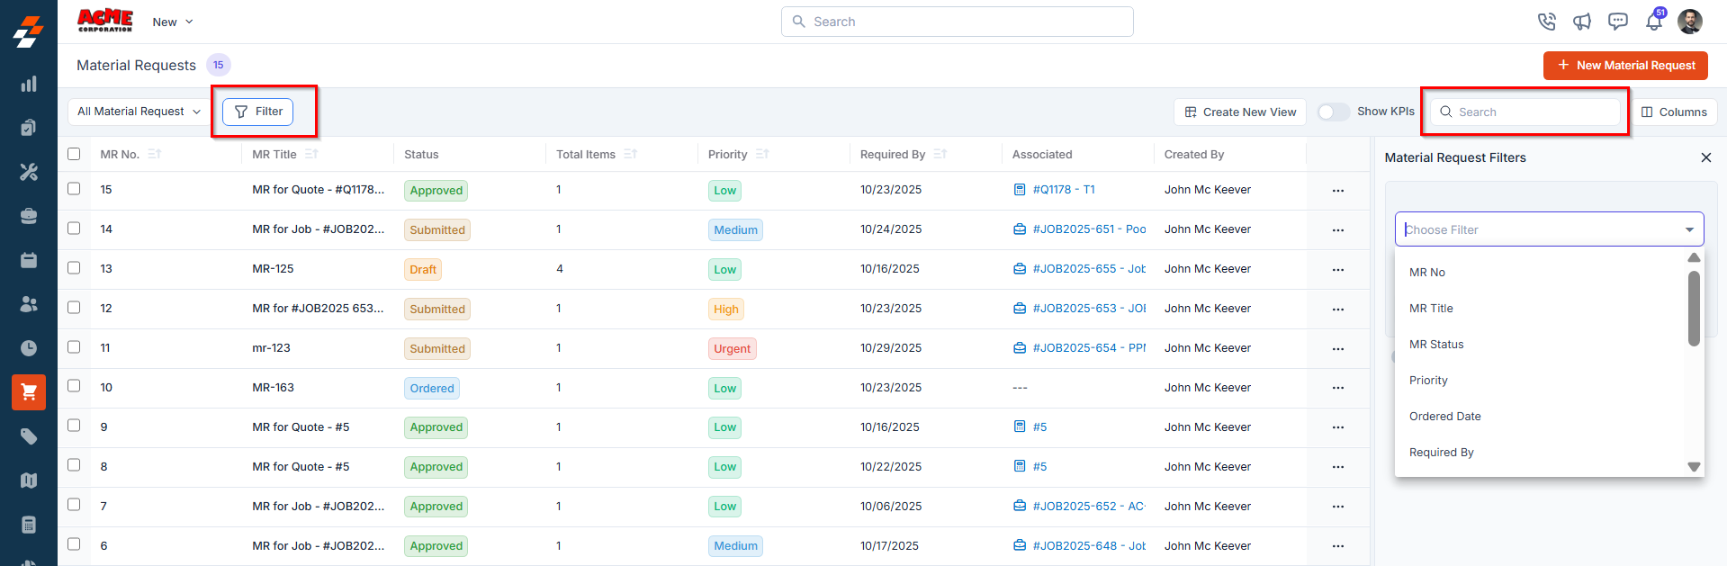Open the chat messages icon
The image size is (1727, 566).
[1618, 22]
